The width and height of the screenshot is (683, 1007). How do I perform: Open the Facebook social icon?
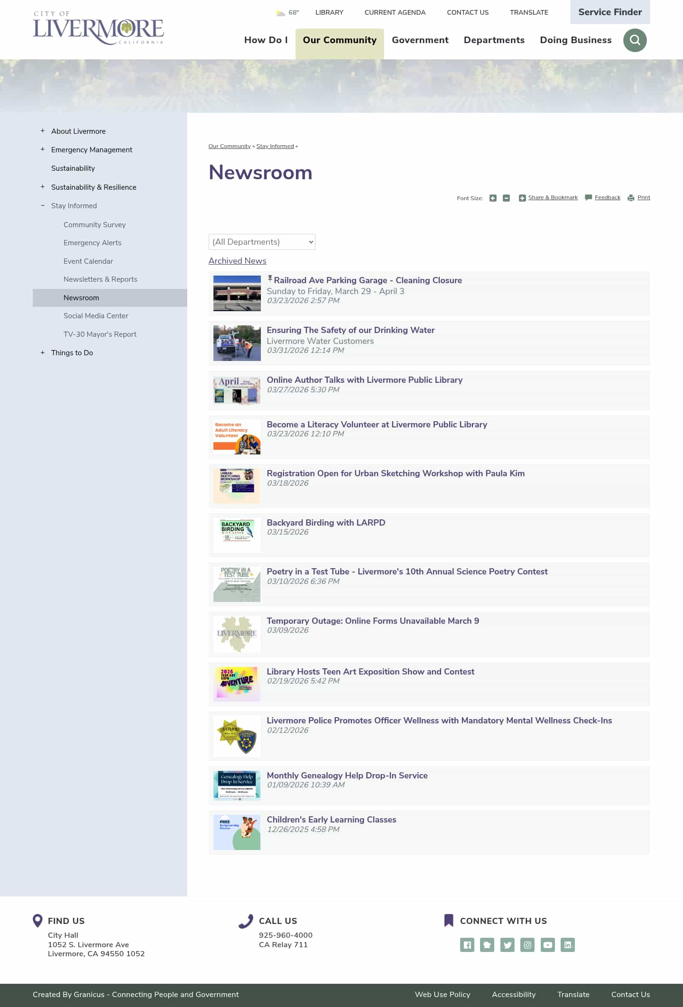coord(467,945)
